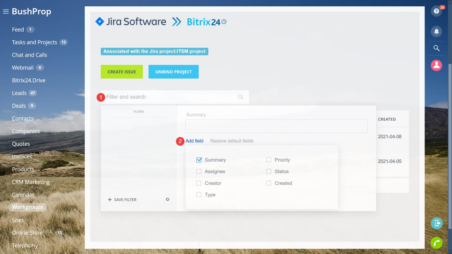The height and width of the screenshot is (254, 452).
Task: Click the Bitrix24 logo
Action: (207, 22)
